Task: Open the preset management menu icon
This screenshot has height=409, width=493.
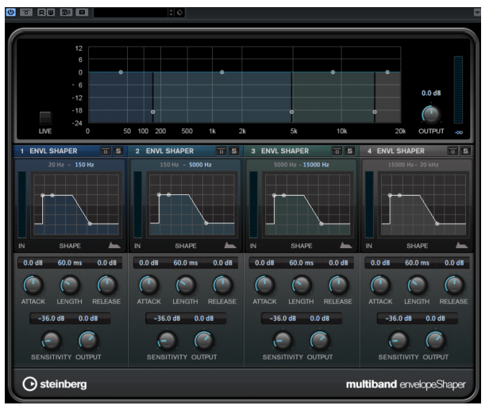Action: [179, 12]
